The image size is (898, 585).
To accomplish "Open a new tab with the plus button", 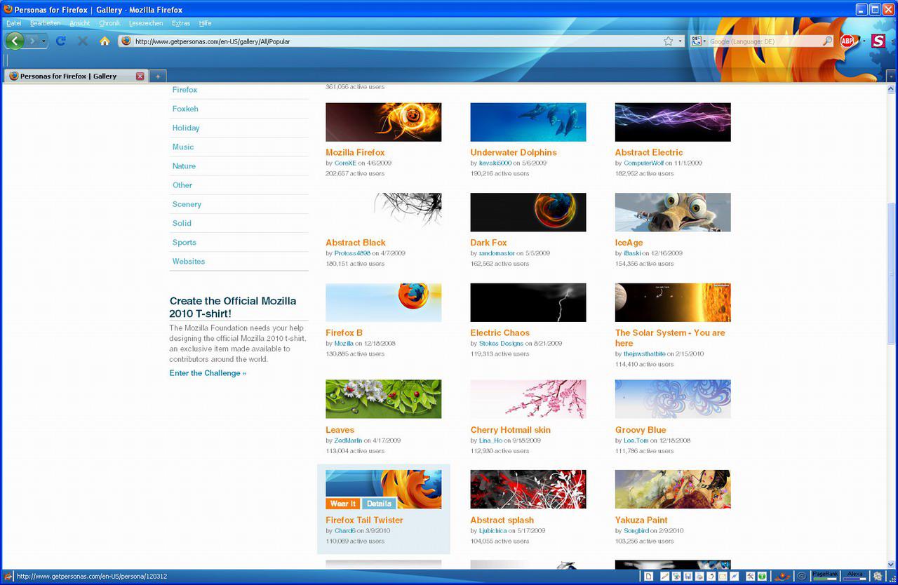I will [x=158, y=76].
